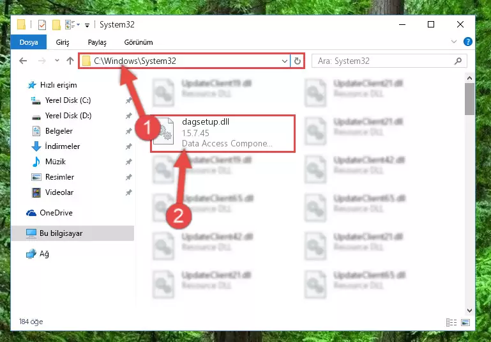Click the file list scrollbar thumb
This screenshot has width=491, height=342.
click(x=469, y=99)
